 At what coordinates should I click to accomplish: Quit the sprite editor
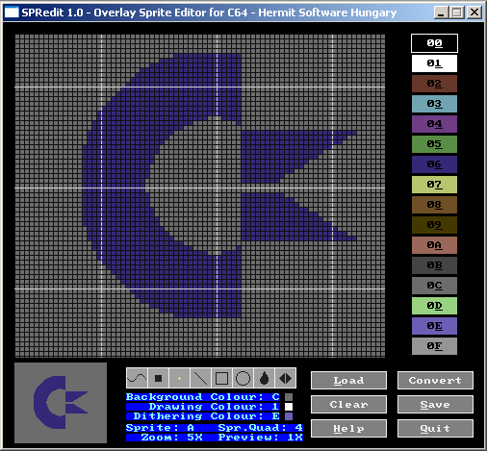tap(435, 429)
